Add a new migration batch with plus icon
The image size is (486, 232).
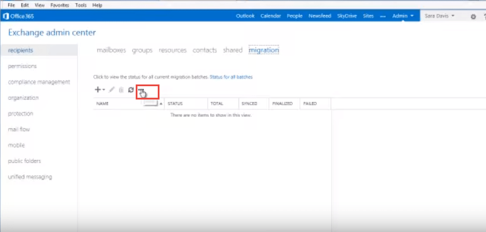coord(97,90)
